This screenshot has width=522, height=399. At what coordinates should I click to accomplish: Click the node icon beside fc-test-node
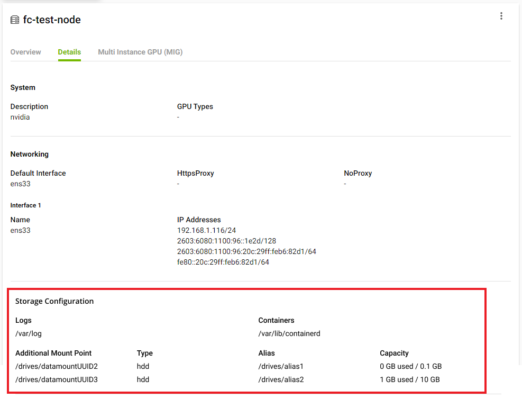coord(15,20)
